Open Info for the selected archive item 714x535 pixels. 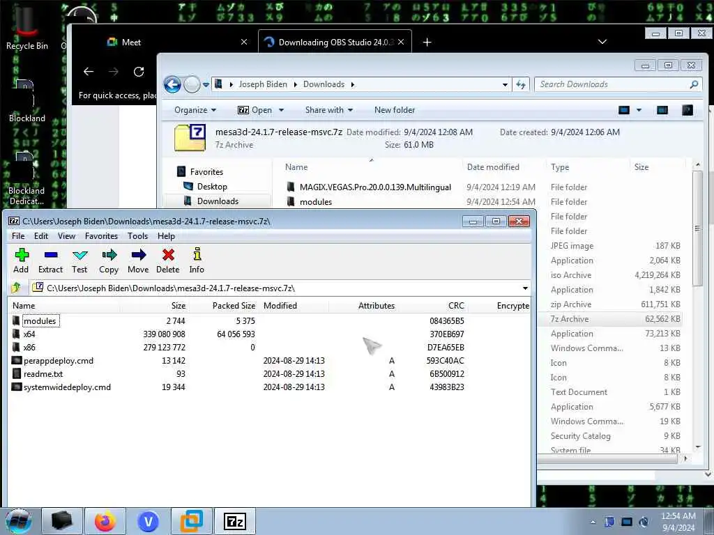[197, 261]
